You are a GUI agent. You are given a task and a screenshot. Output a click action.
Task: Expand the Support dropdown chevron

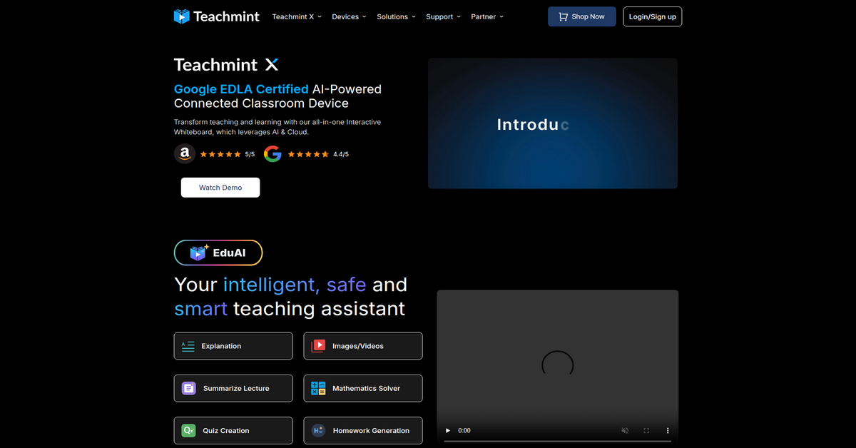(458, 16)
